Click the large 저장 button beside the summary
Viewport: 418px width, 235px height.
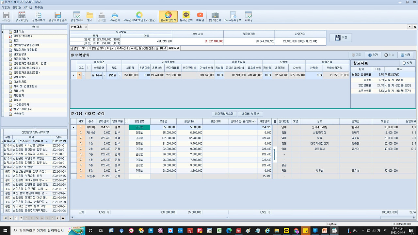(x=341, y=38)
